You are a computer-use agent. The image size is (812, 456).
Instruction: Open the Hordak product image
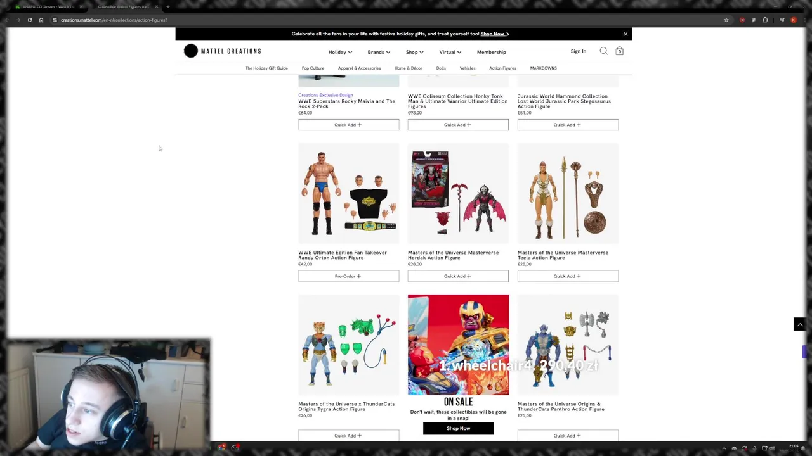click(458, 193)
